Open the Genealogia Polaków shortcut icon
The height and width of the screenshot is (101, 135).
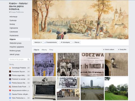point(10,68)
